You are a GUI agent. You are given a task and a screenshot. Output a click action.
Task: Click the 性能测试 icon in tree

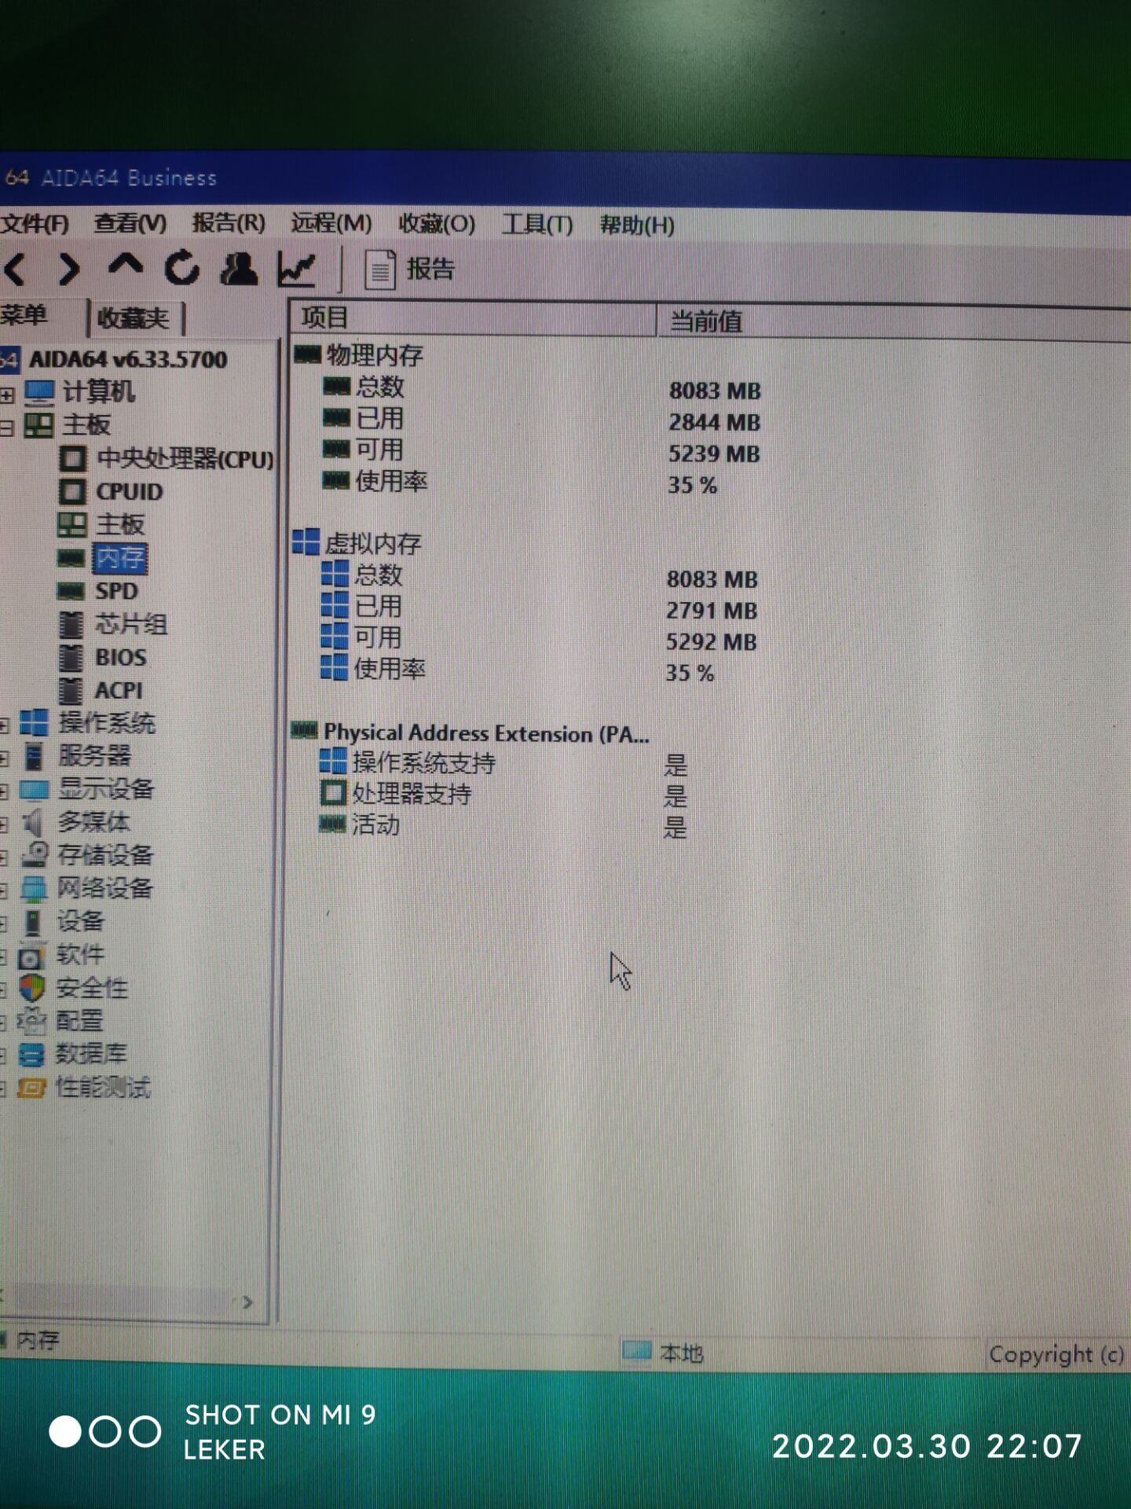31,1088
